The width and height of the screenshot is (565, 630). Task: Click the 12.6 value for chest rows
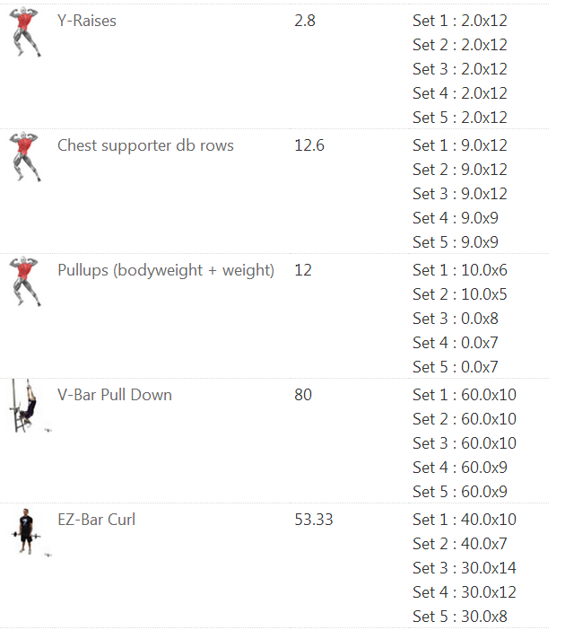point(309,145)
